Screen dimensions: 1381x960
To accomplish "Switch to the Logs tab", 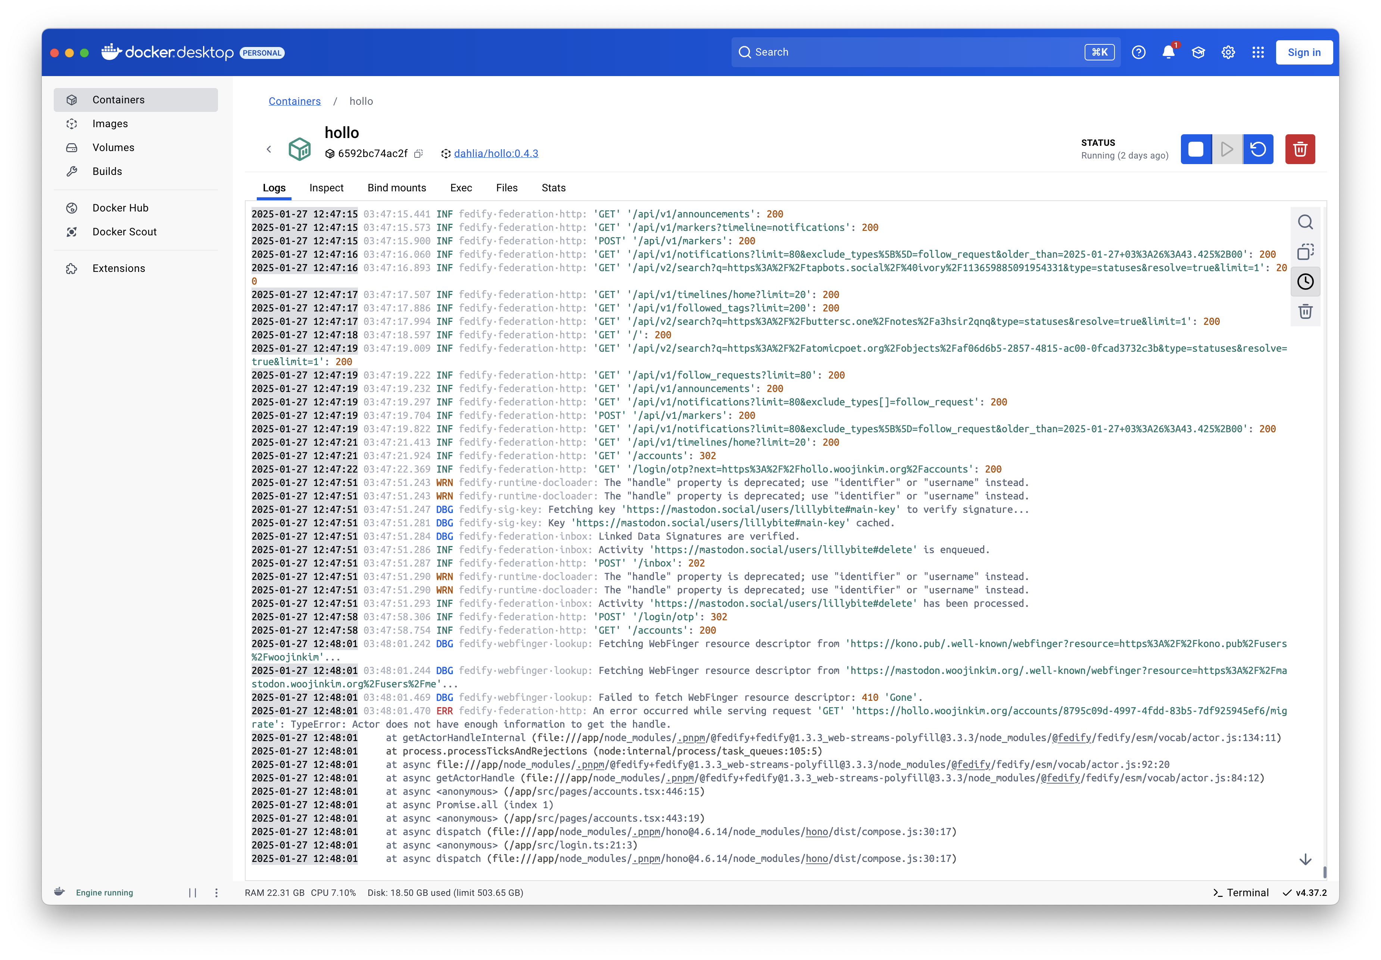I will coord(274,188).
